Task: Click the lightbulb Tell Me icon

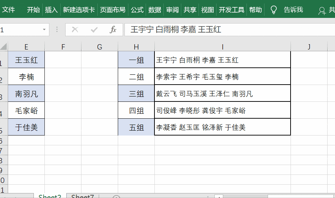Action: click(273, 10)
